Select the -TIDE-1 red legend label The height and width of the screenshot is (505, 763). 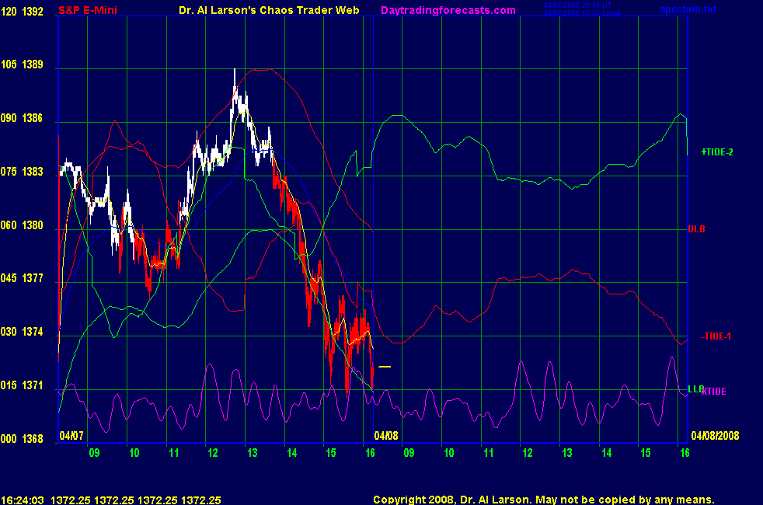tap(716, 336)
